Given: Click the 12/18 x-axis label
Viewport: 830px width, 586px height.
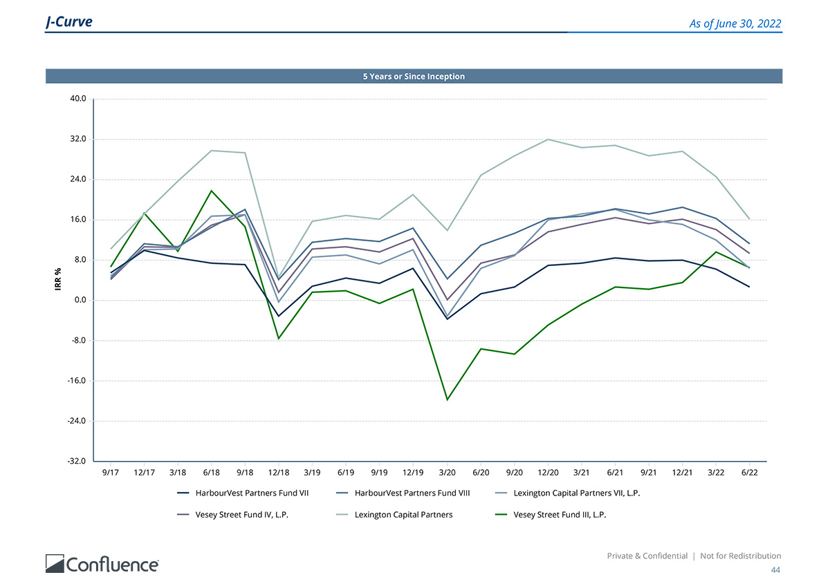Looking at the screenshot, I should coord(279,473).
